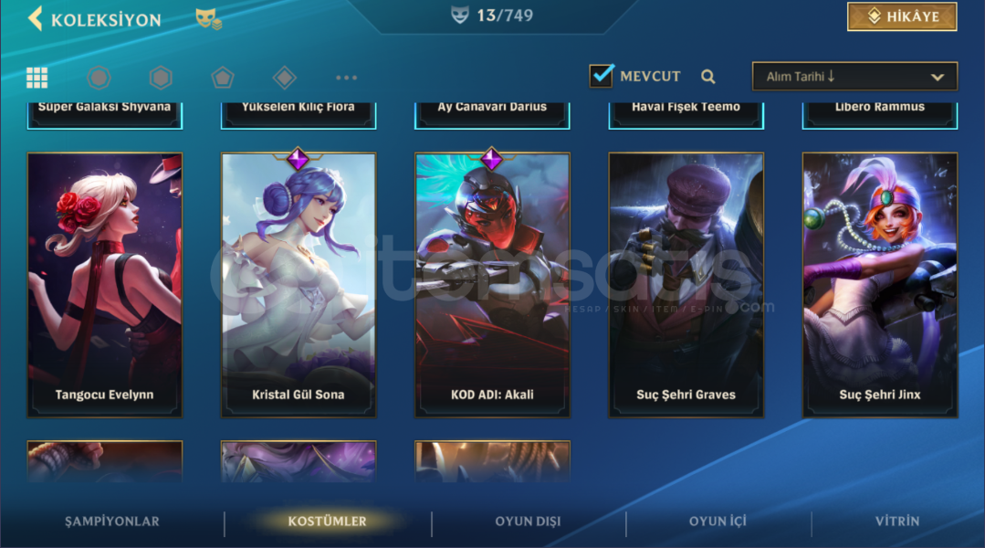Viewport: 985px width, 548px height.
Task: Select the Oyun İçi tab
Action: pos(718,521)
